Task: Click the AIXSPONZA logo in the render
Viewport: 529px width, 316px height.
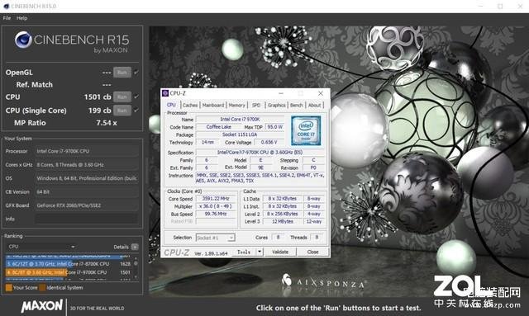Action: pos(323,281)
